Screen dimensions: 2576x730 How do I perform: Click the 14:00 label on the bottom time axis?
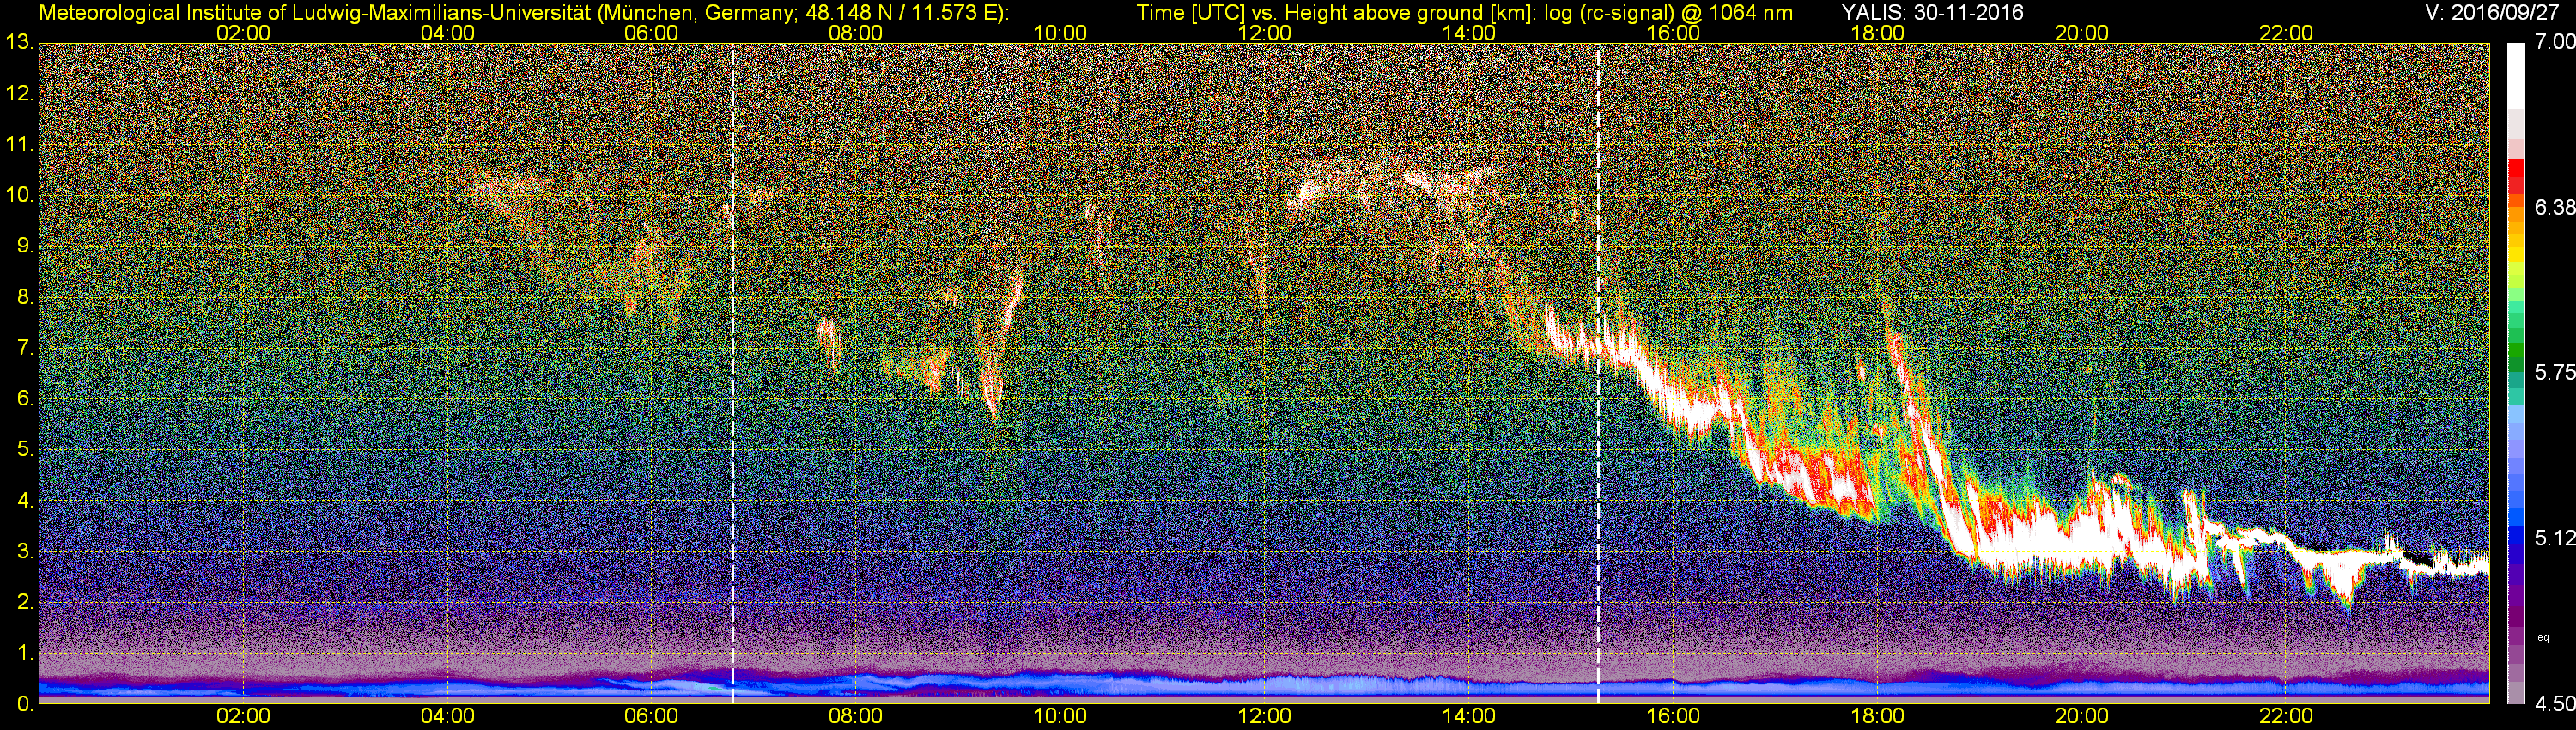[x=1469, y=716]
